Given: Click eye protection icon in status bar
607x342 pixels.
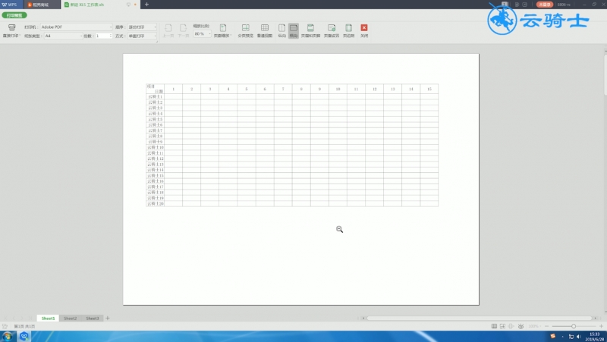Looking at the screenshot, I should [521, 326].
